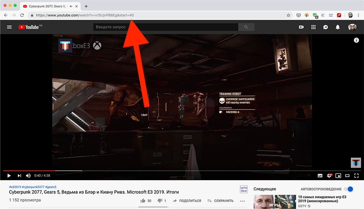Expand more actions three-dot menu

click(x=242, y=201)
